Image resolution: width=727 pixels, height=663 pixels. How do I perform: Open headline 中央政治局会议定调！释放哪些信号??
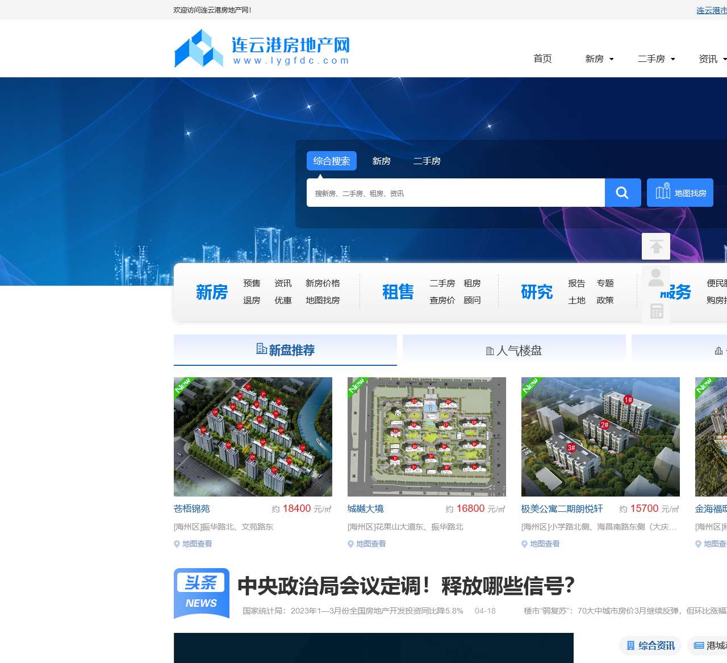coord(406,586)
